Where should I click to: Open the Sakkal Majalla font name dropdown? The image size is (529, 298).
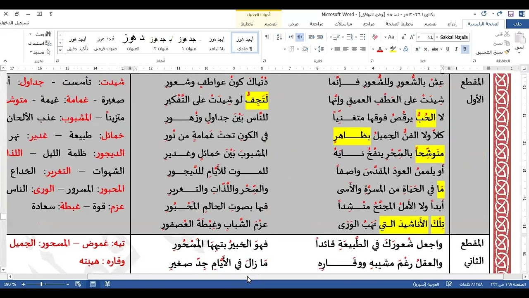tap(437, 37)
